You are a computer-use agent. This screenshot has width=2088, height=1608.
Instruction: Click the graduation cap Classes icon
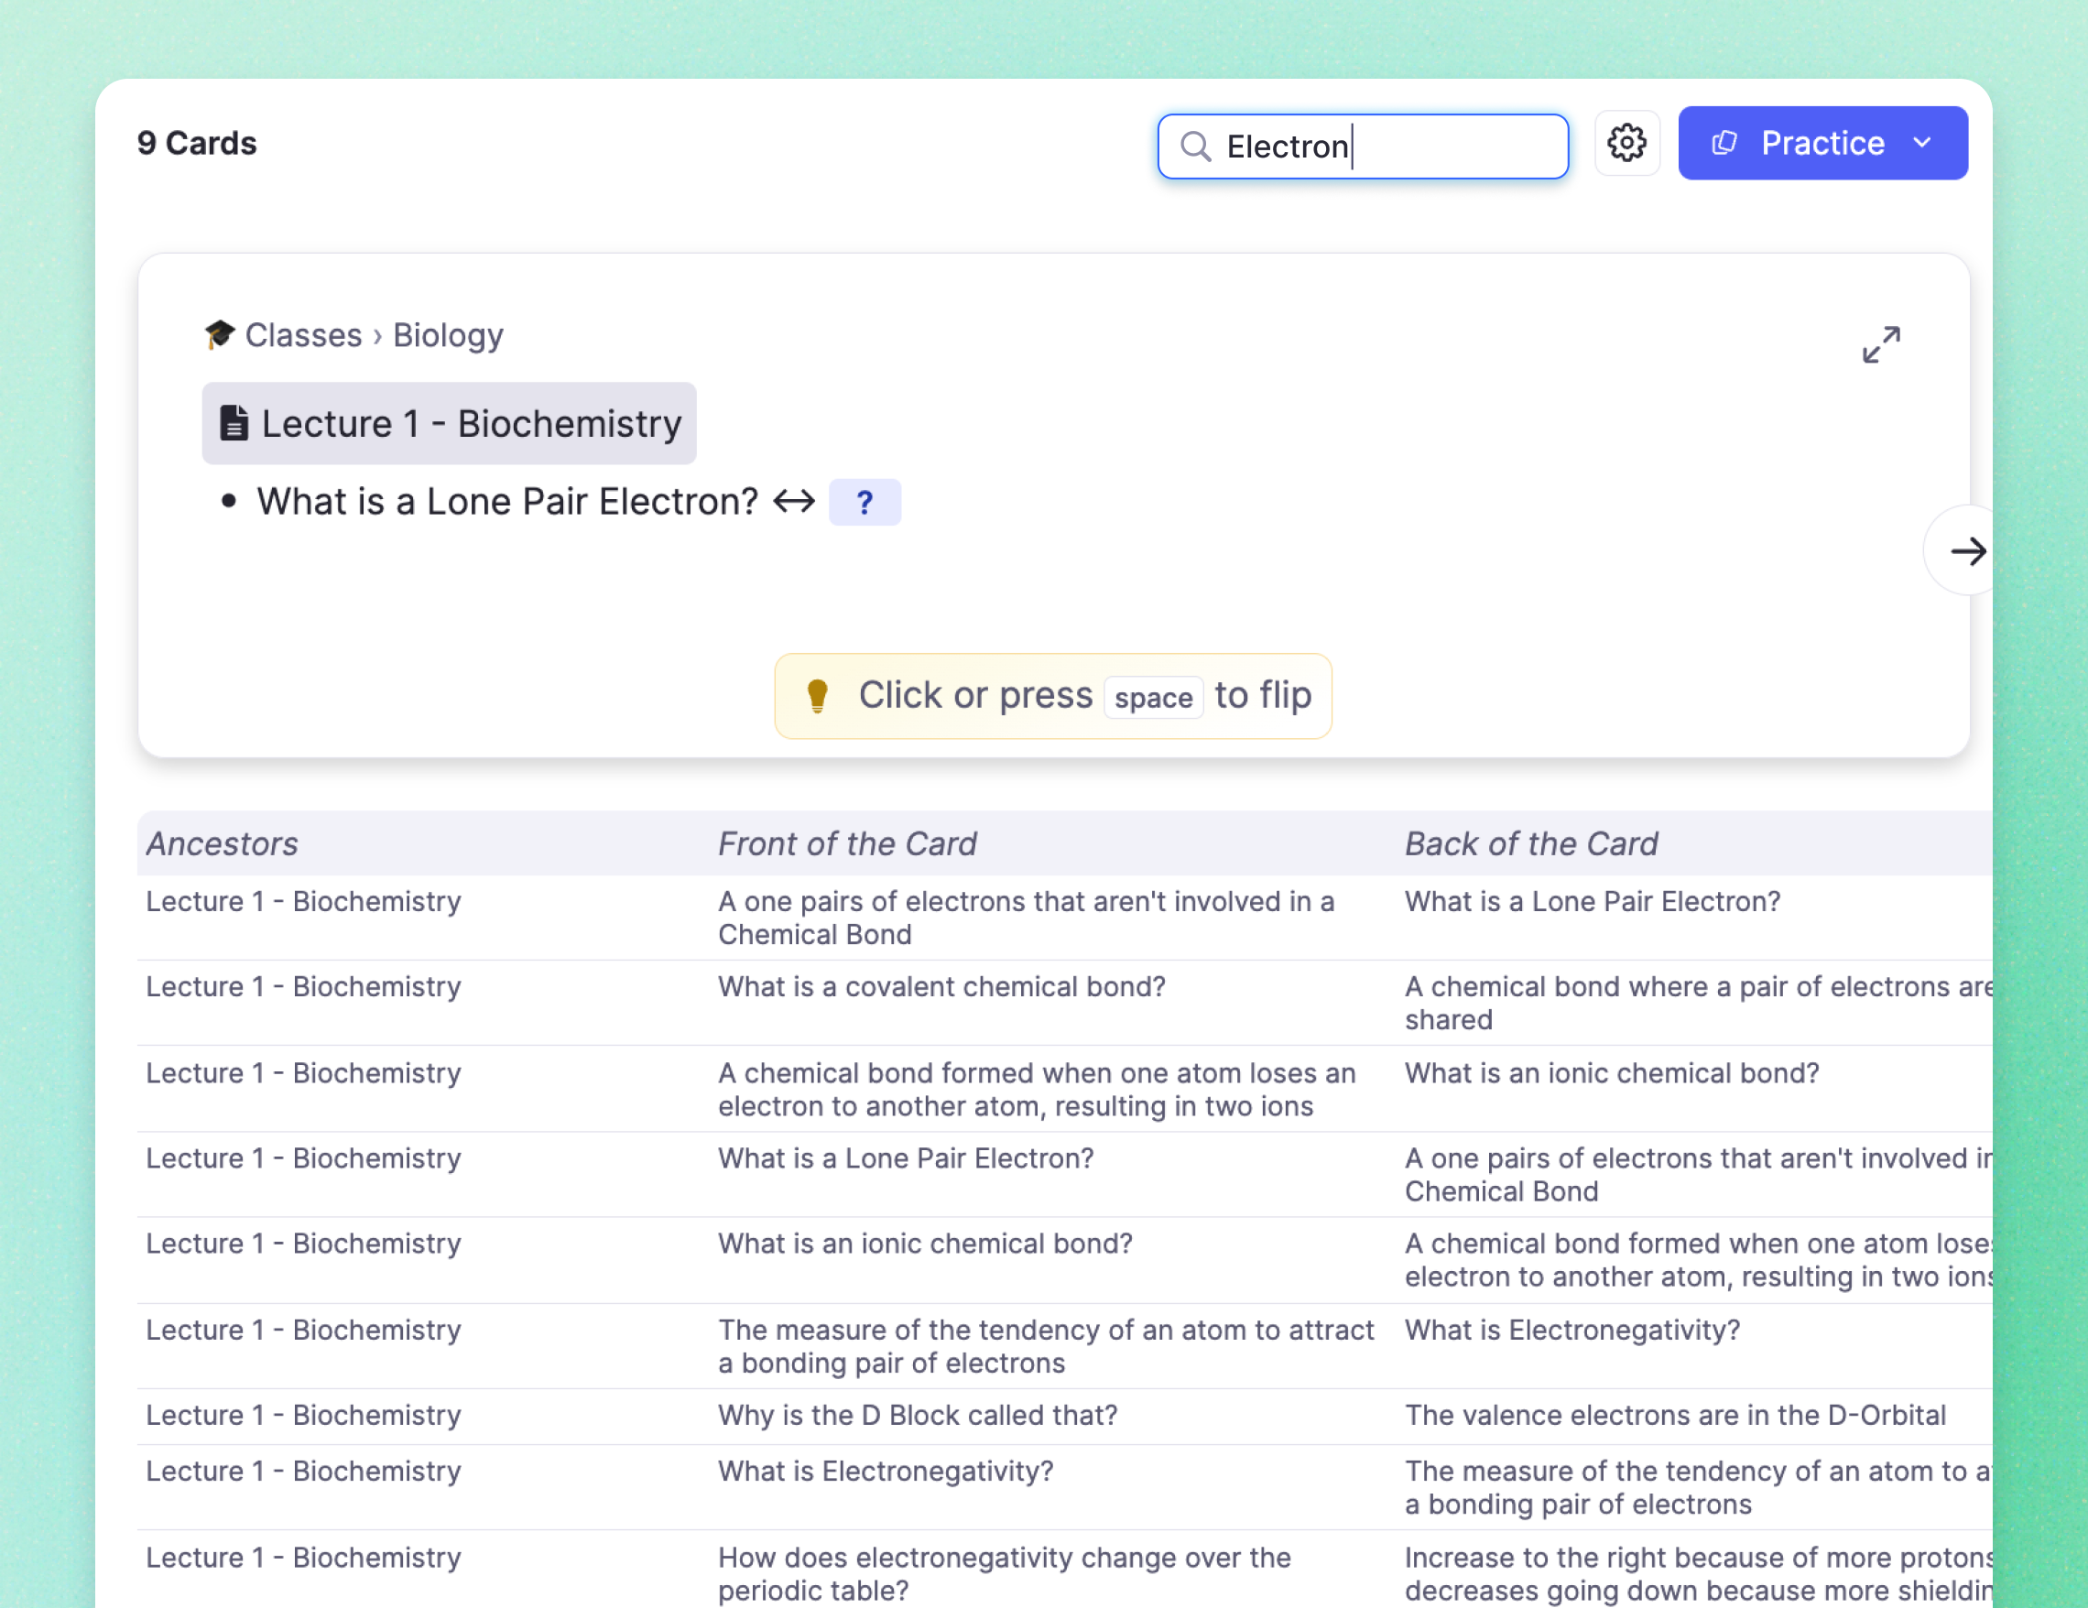click(219, 334)
